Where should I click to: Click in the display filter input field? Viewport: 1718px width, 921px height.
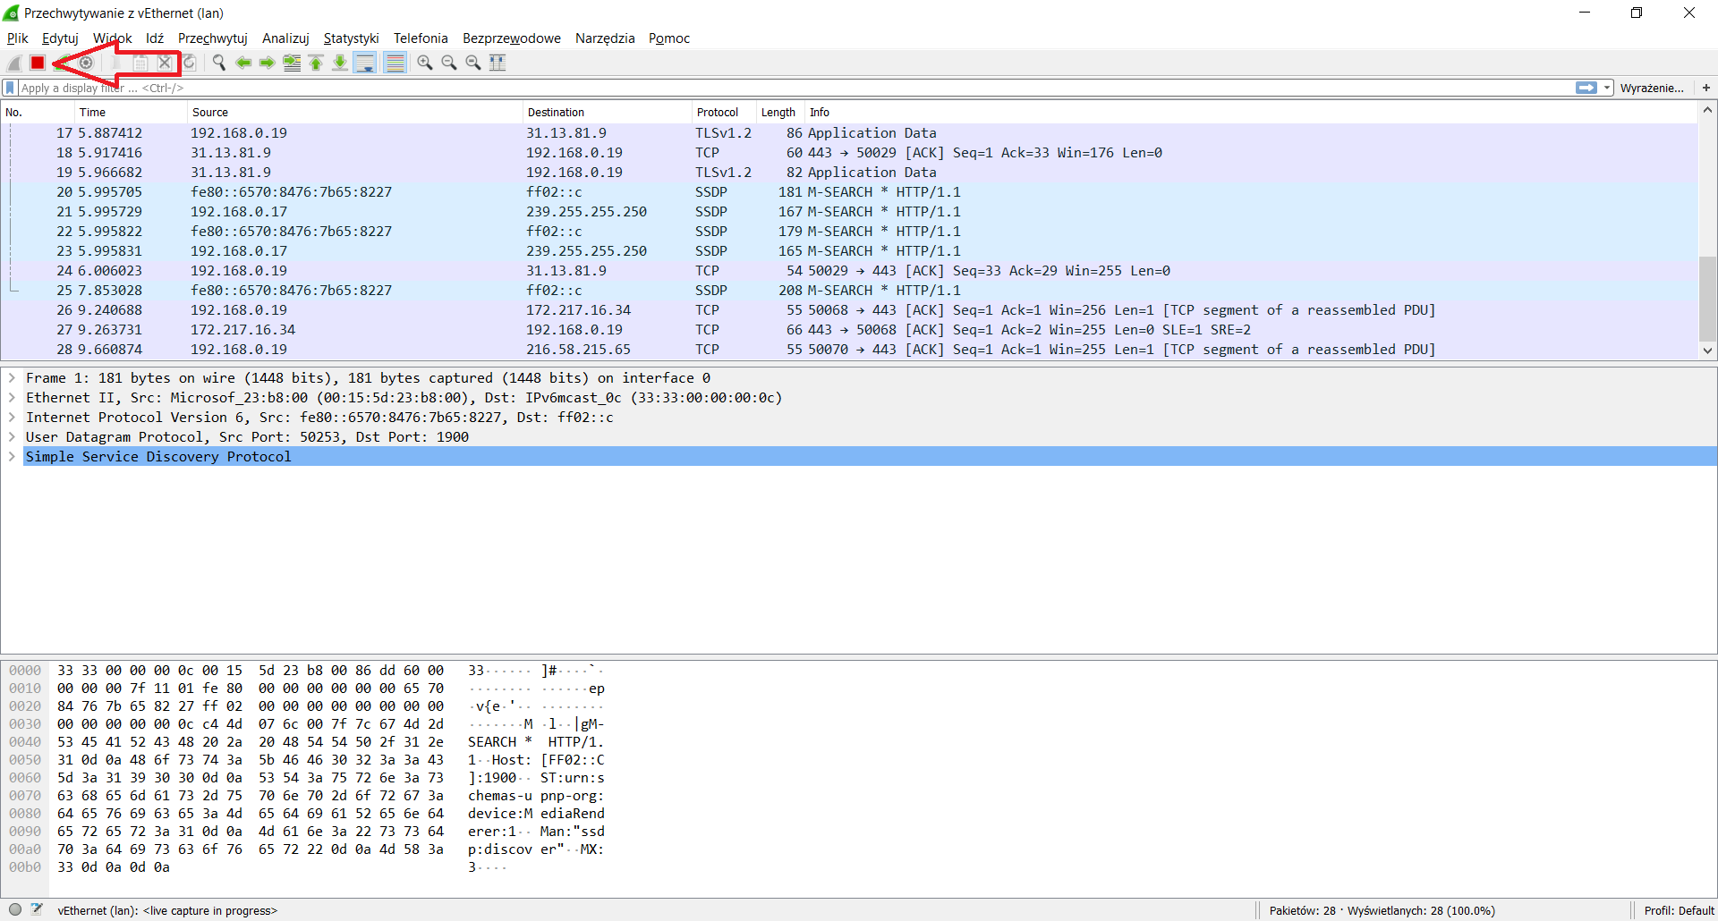pos(796,88)
